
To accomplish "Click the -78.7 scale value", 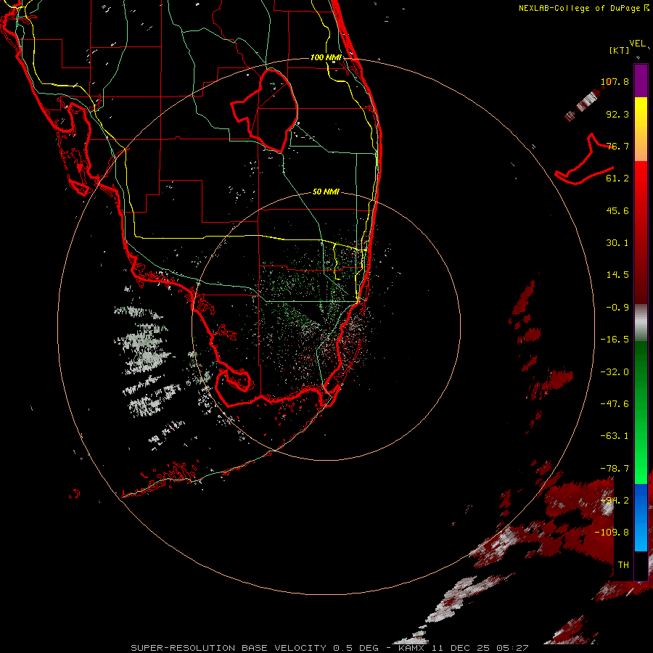I will coord(615,469).
